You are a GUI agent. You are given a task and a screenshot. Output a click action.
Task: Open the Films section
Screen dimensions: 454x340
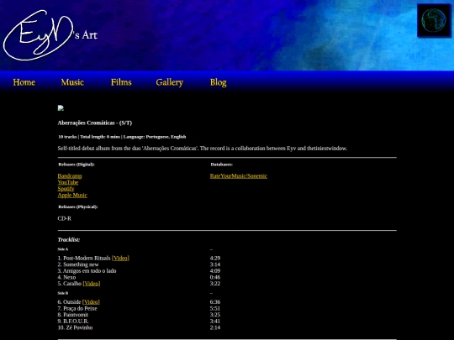click(x=121, y=82)
